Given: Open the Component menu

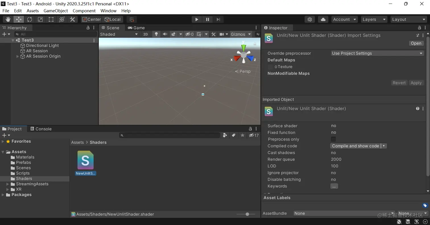Looking at the screenshot, I should click(x=84, y=11).
